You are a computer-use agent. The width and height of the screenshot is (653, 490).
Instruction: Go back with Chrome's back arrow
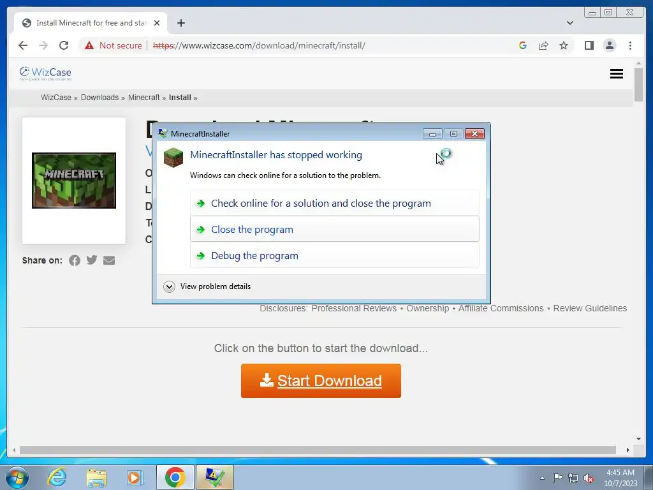(x=23, y=45)
